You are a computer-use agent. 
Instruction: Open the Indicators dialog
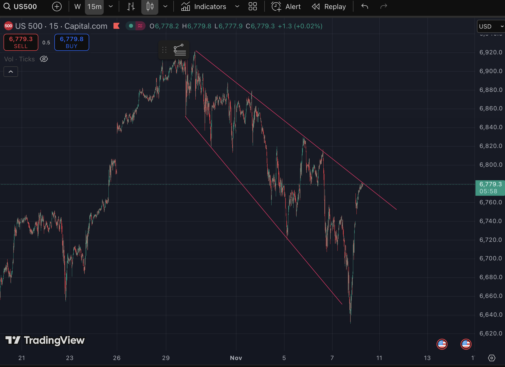(x=204, y=7)
